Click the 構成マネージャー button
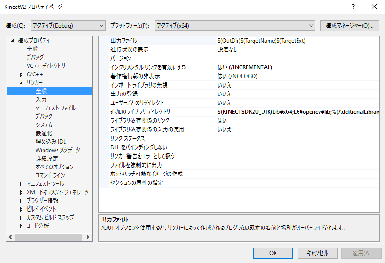The height and width of the screenshot is (263, 385). point(349,25)
